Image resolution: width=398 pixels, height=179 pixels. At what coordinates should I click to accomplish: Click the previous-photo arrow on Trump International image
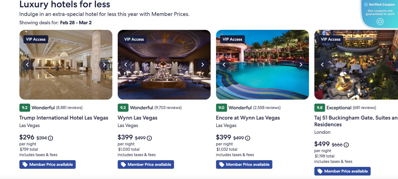point(27,65)
